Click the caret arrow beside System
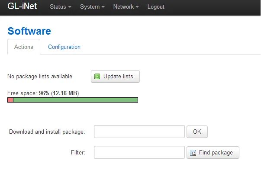261x180 pixels. tap(103, 8)
